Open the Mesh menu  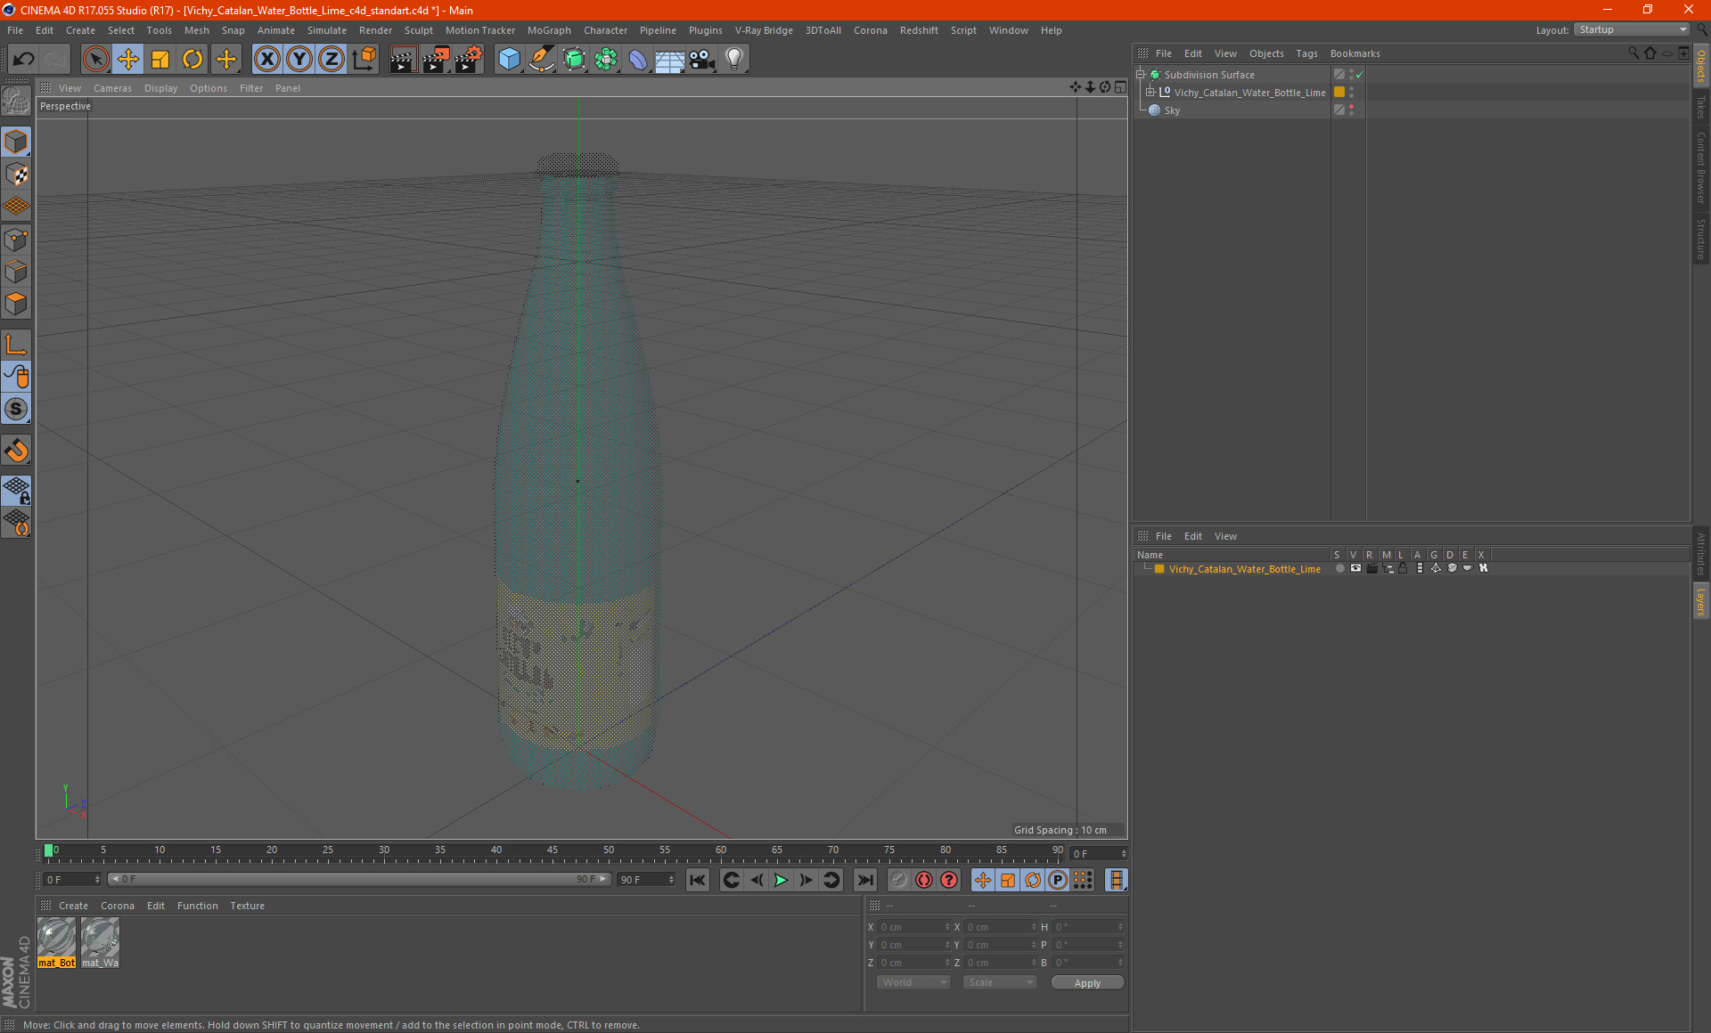196,30
